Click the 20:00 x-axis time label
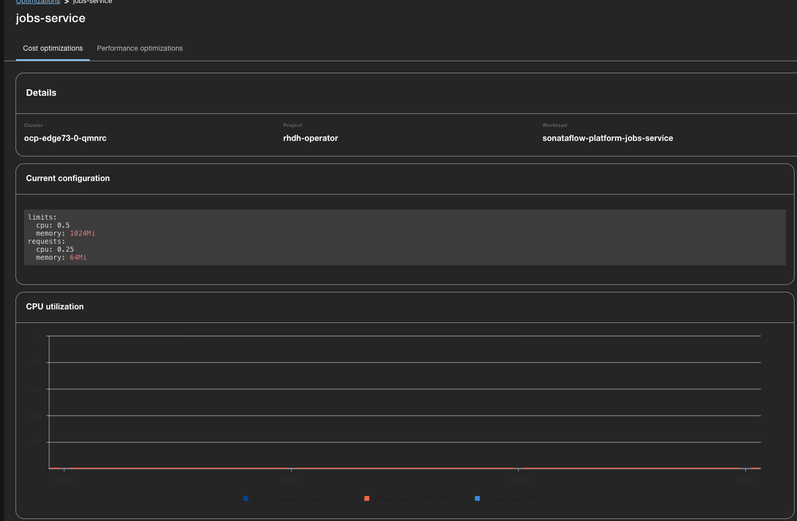The image size is (797, 521). pyautogui.click(x=64, y=480)
